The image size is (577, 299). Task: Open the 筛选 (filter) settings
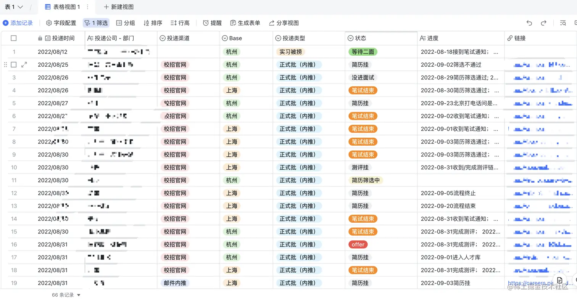(x=96, y=23)
